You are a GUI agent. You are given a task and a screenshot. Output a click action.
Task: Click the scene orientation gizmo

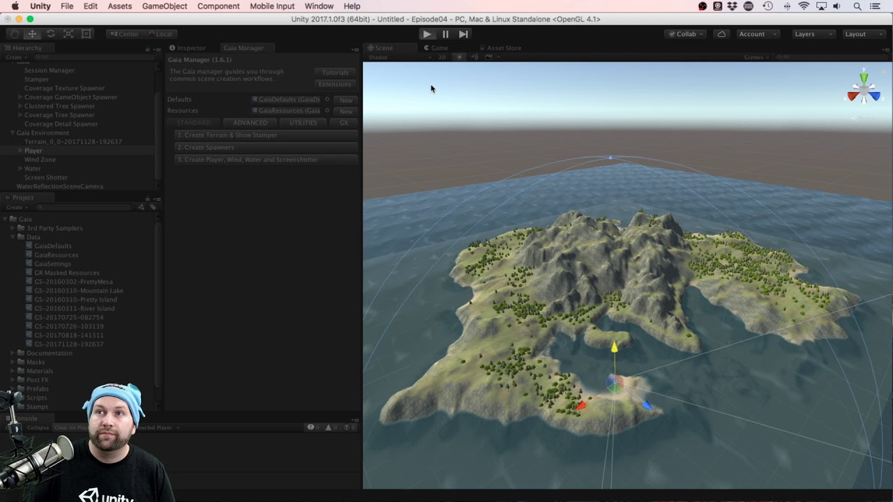pyautogui.click(x=864, y=91)
